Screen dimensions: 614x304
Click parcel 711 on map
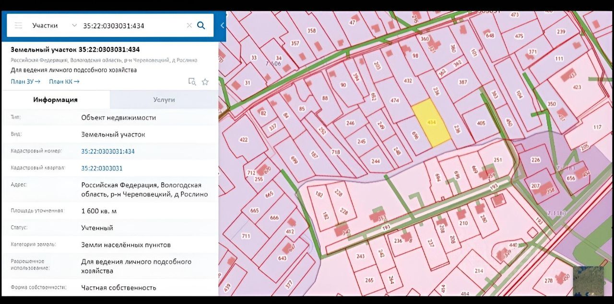point(246,236)
